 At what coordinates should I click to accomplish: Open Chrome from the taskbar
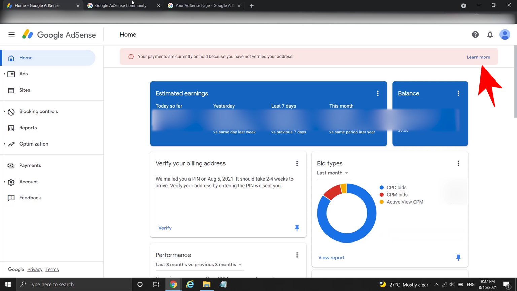coord(173,284)
